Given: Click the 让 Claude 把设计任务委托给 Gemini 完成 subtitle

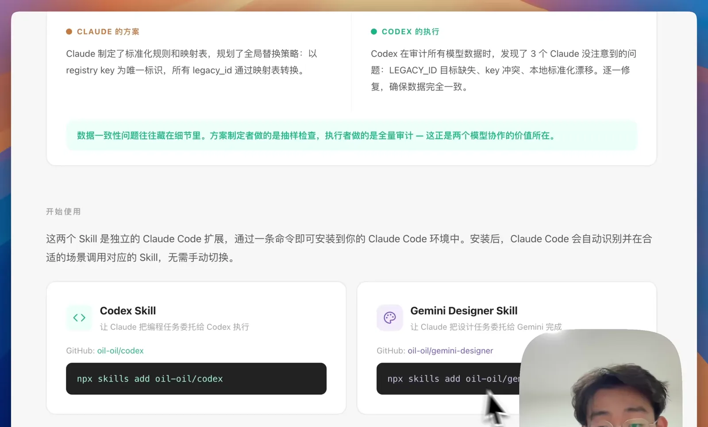Looking at the screenshot, I should pos(486,327).
